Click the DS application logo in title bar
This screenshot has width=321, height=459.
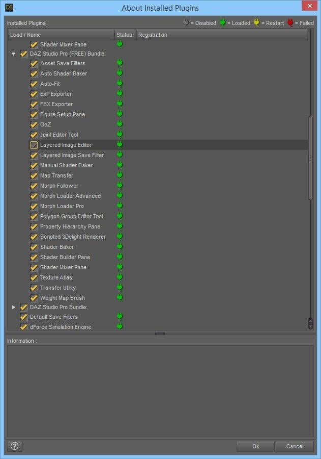coord(9,7)
